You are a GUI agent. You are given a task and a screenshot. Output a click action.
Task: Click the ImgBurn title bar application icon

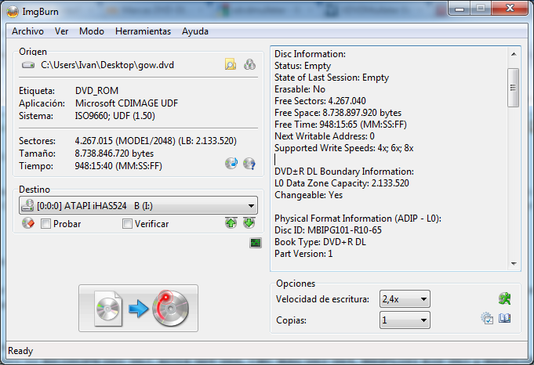click(x=13, y=12)
